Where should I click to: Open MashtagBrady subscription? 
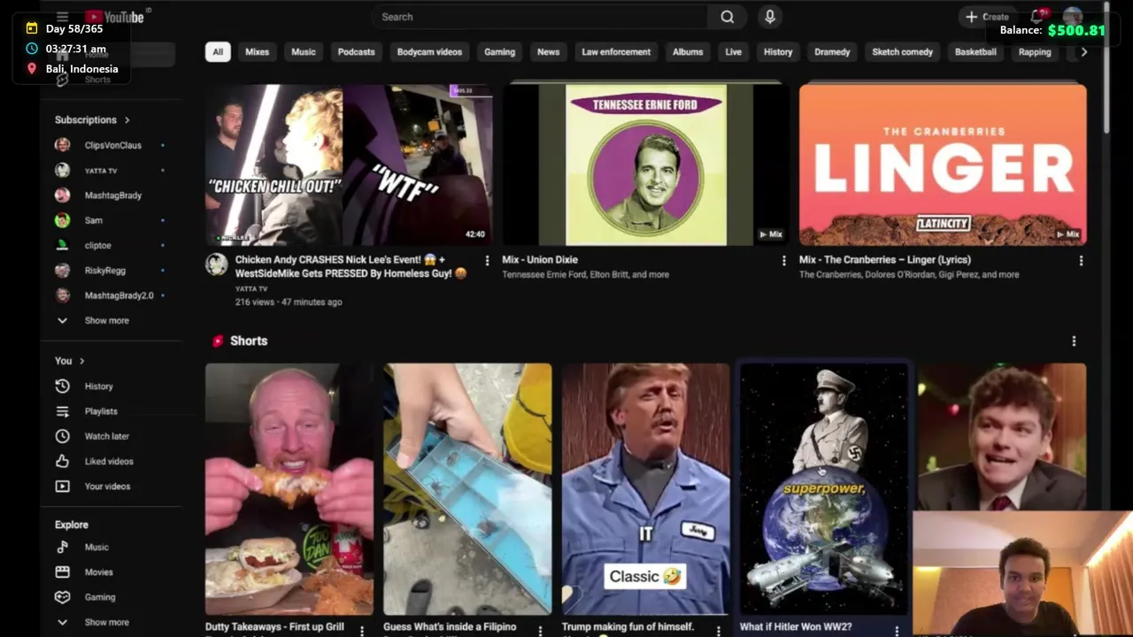pyautogui.click(x=111, y=196)
